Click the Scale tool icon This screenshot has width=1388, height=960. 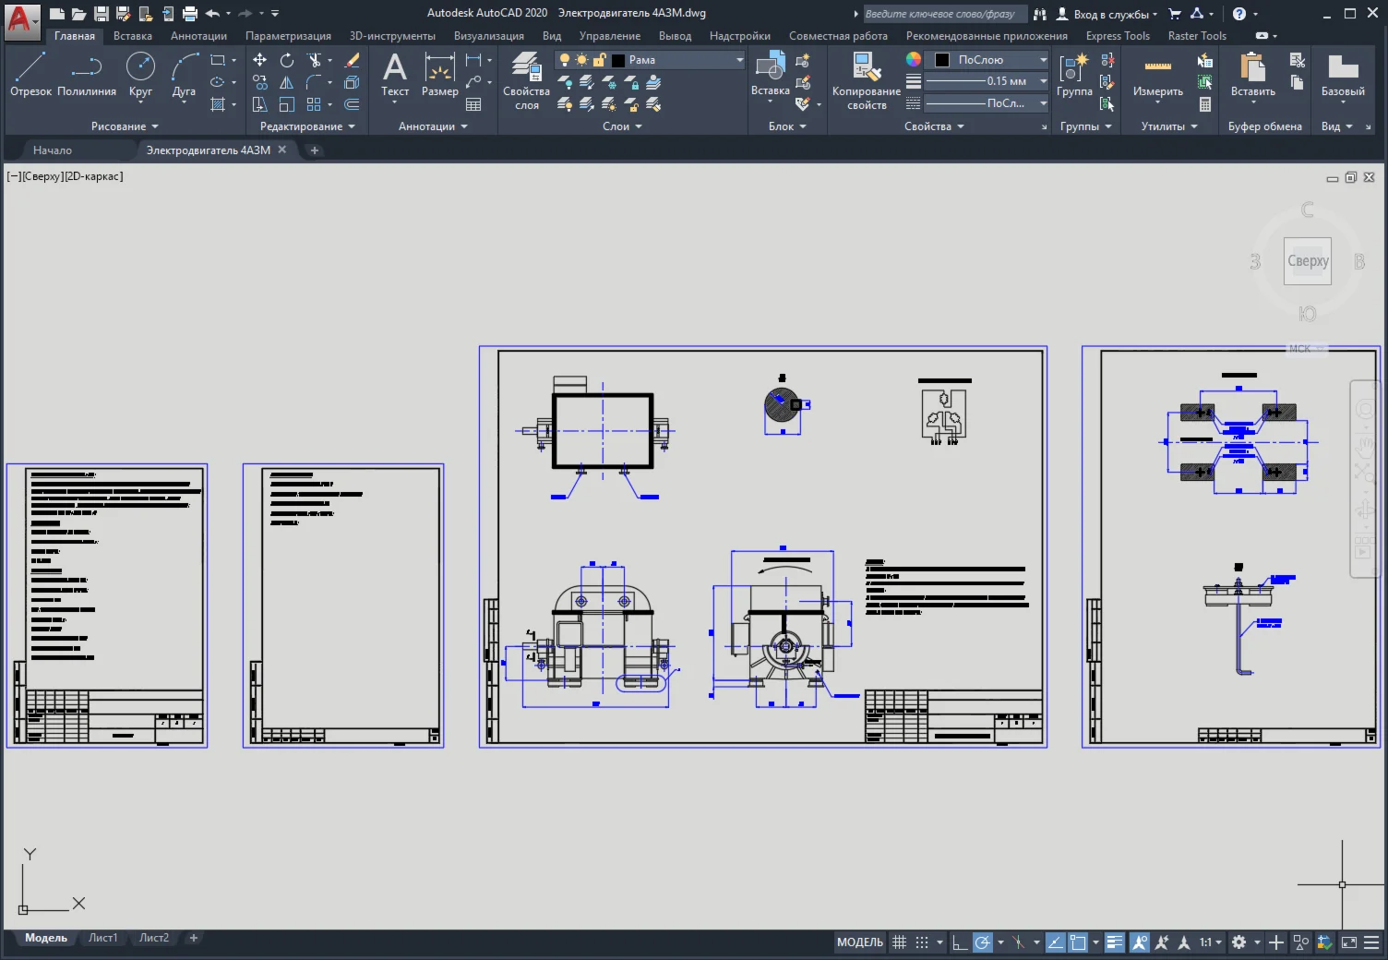coord(287,104)
